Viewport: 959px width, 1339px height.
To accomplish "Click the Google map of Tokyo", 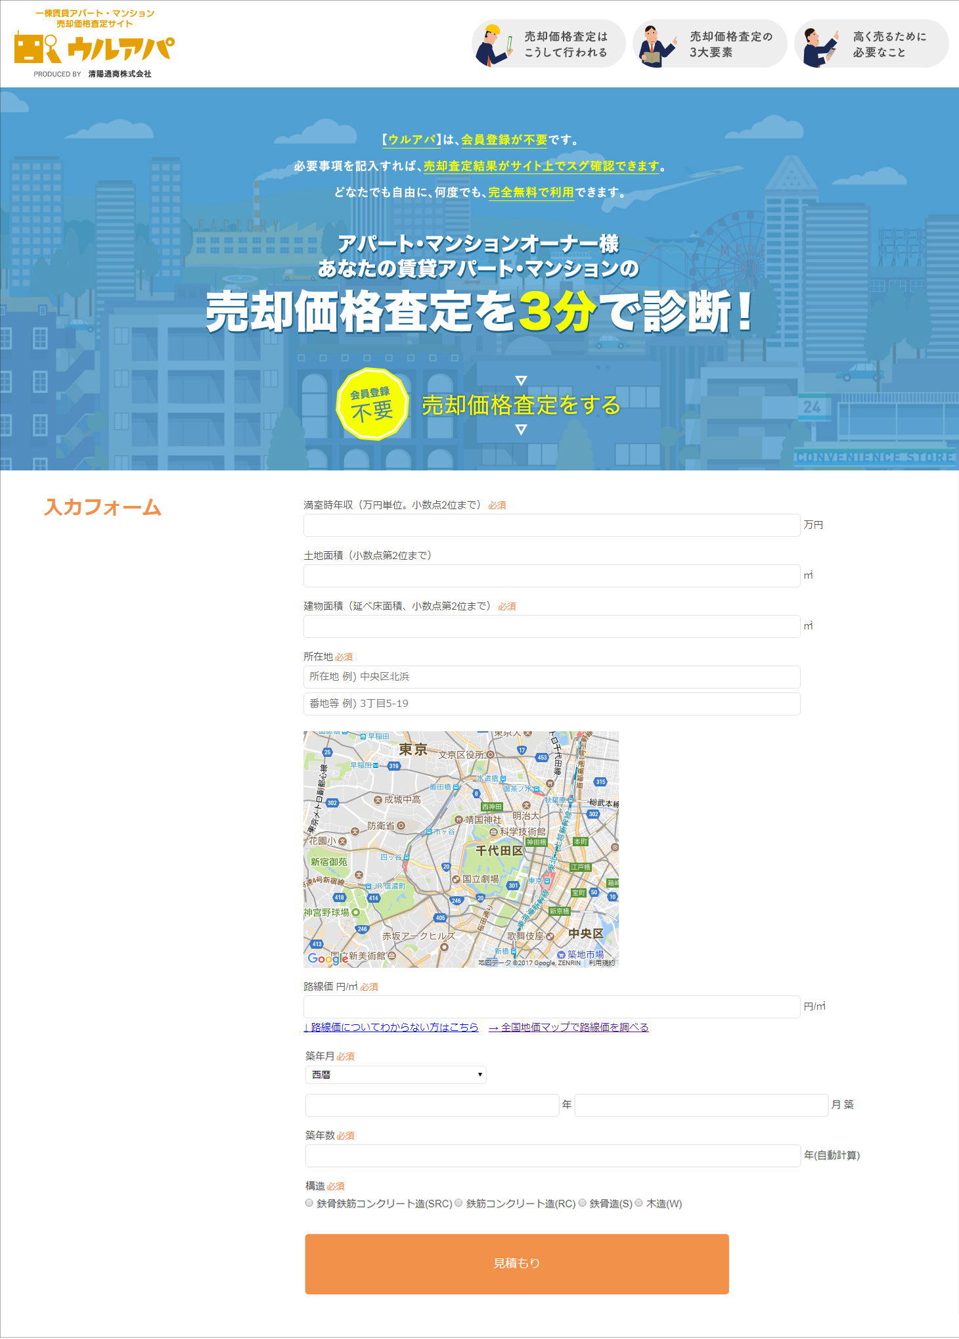I will tap(461, 849).
